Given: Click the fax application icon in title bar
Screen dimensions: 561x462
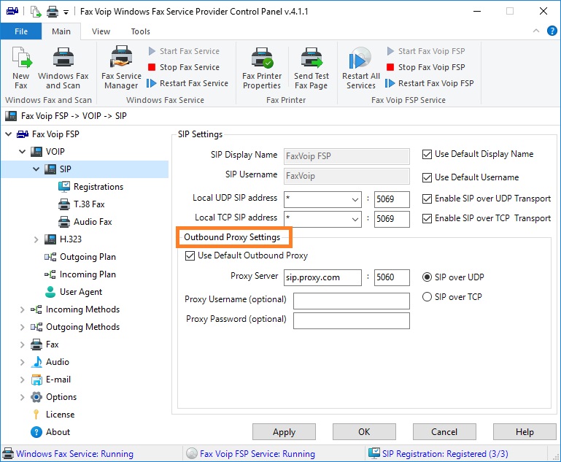Looking at the screenshot, I should tap(12, 12).
